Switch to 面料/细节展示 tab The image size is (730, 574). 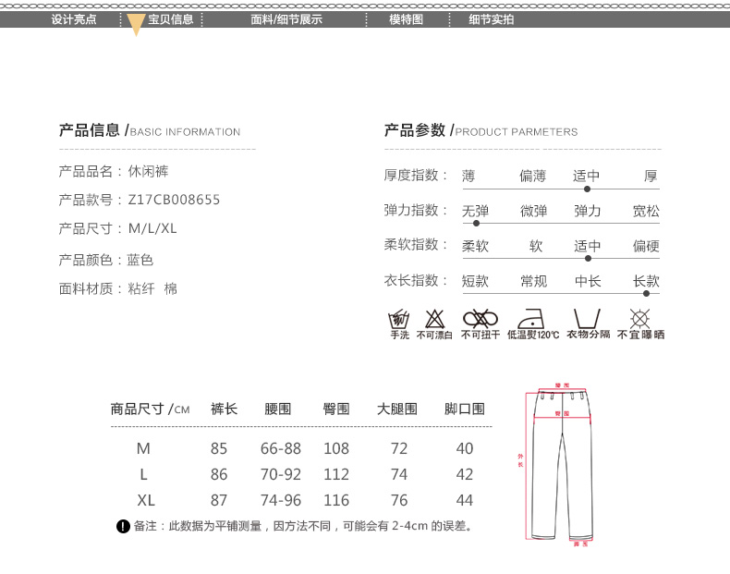pos(286,19)
